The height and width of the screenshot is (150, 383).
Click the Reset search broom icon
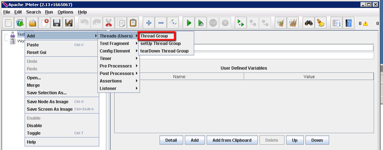coord(321,23)
